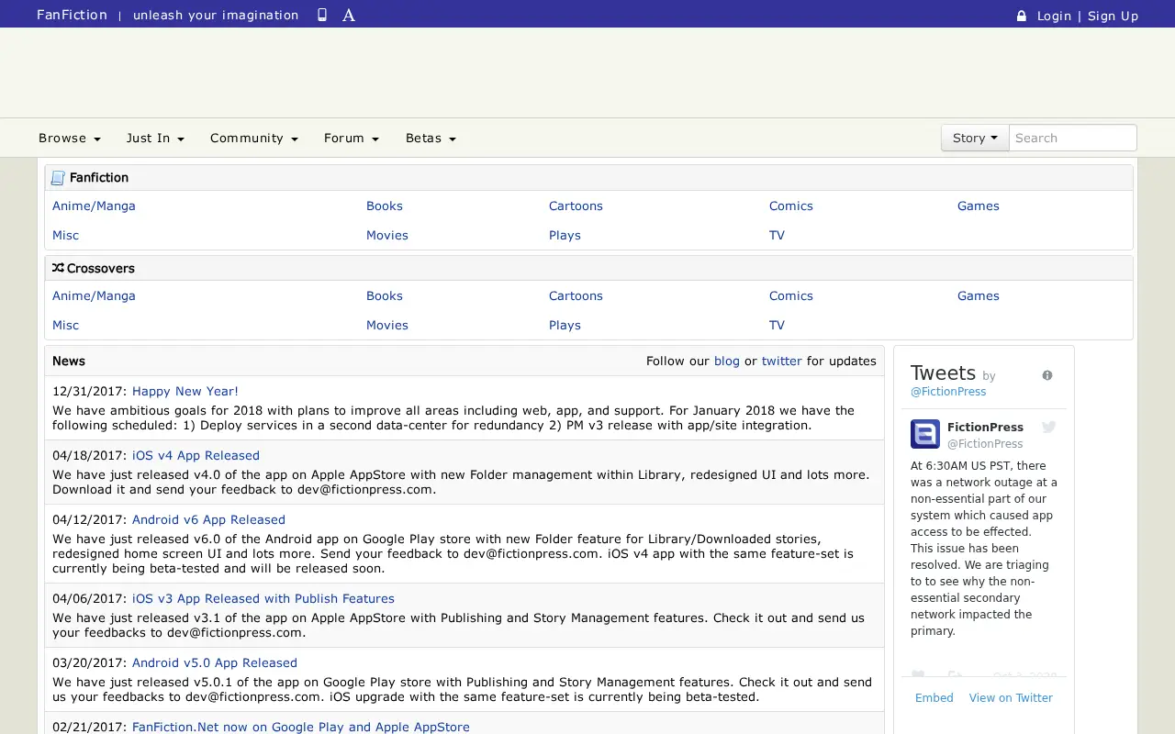Screen dimensions: 1175x734
Task: Open the Story search-type dropdown
Action: coord(975,138)
